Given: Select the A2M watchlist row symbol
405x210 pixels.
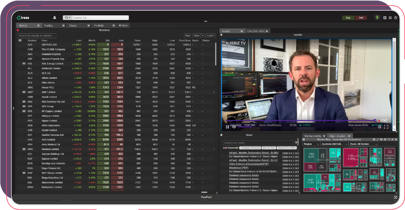Looking at the screenshot, I should point(30,49).
